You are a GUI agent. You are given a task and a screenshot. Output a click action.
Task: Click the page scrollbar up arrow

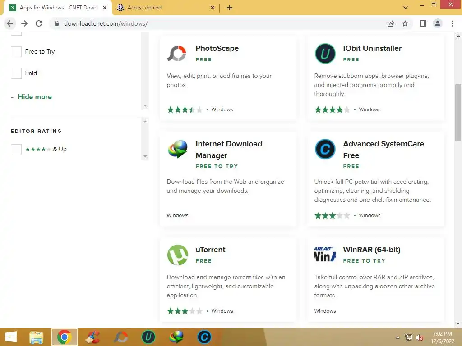tap(458, 36)
